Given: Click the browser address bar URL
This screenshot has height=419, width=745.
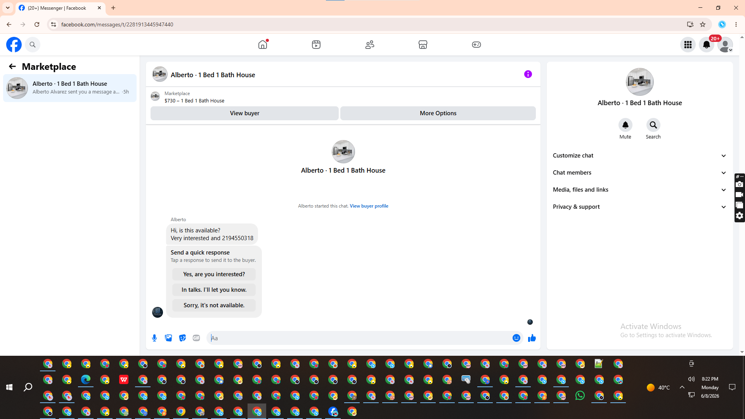Looking at the screenshot, I should [117, 24].
